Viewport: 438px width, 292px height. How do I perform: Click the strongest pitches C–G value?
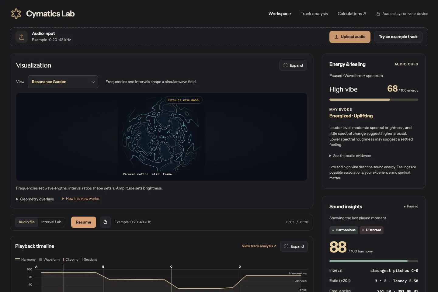[394, 271]
